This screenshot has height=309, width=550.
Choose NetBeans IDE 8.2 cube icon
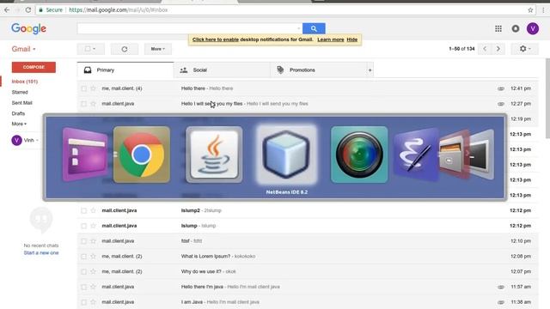tap(286, 154)
